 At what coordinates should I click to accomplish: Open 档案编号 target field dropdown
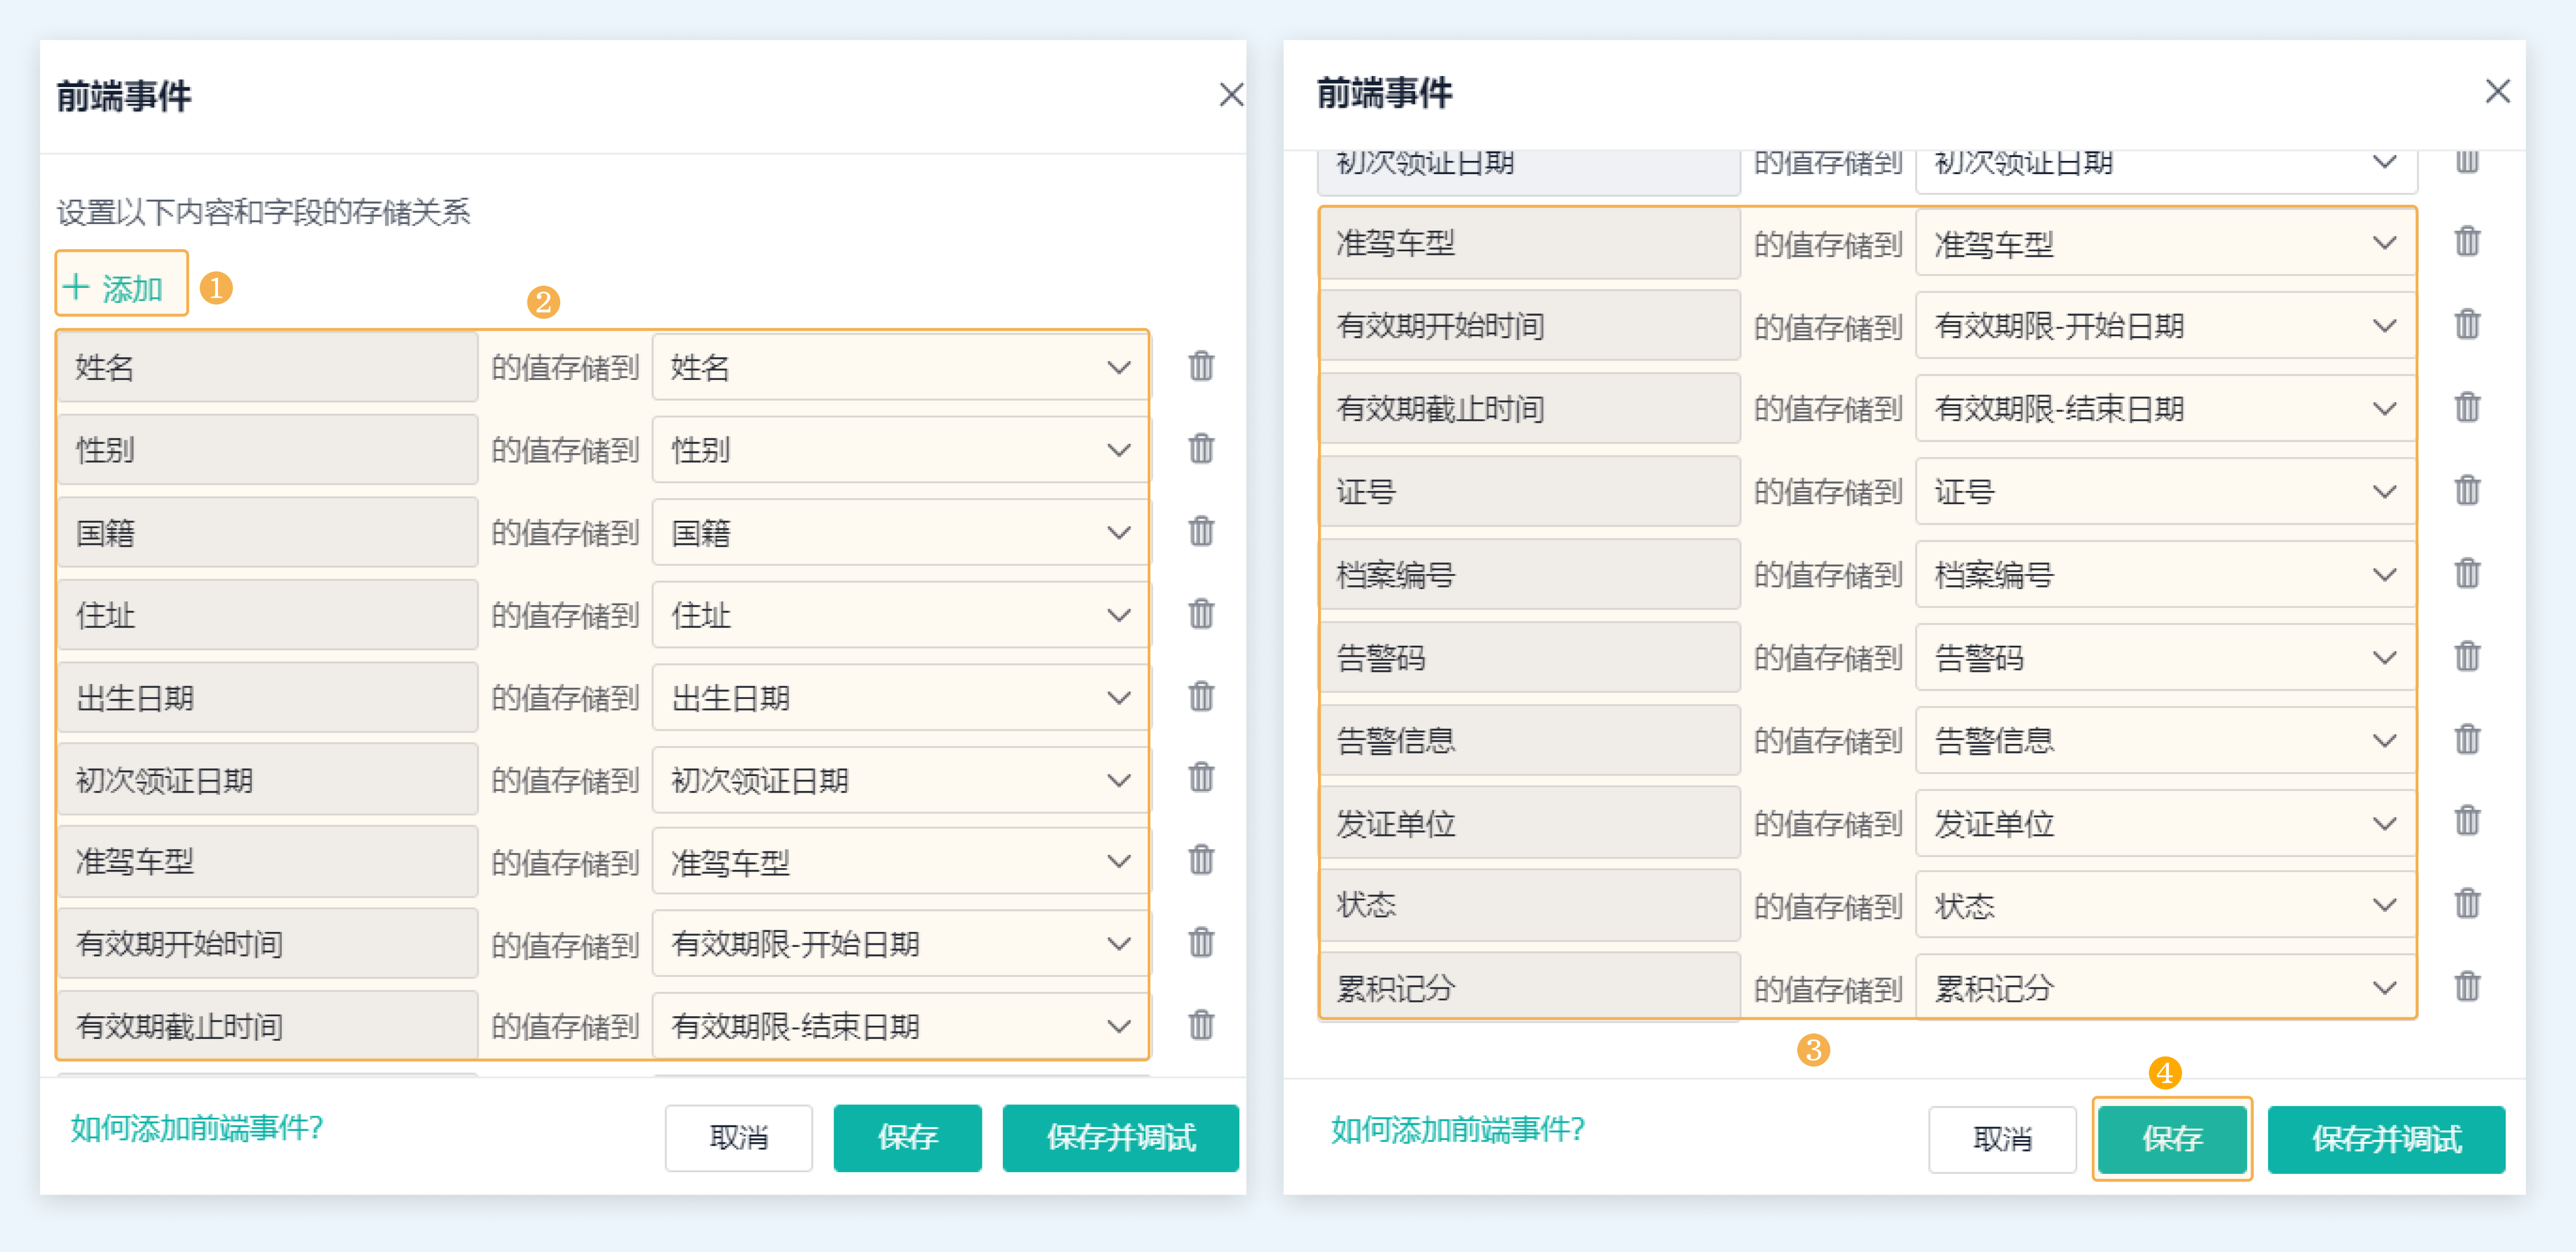click(2165, 575)
